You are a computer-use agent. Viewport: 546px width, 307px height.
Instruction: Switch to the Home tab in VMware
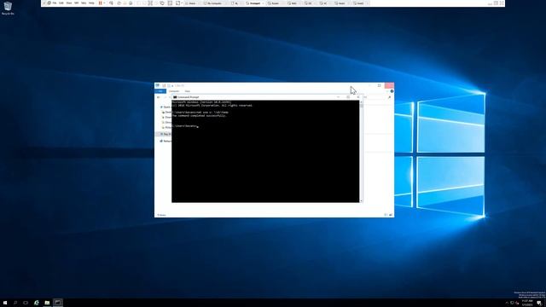click(x=192, y=3)
